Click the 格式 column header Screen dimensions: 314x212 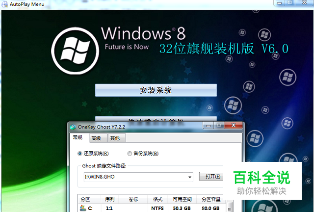point(157,199)
